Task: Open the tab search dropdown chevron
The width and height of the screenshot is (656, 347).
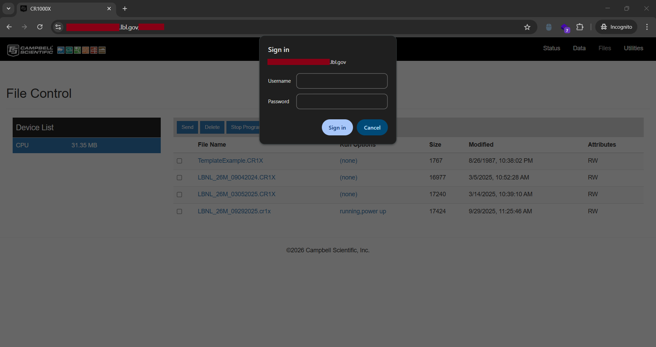Action: click(x=8, y=9)
